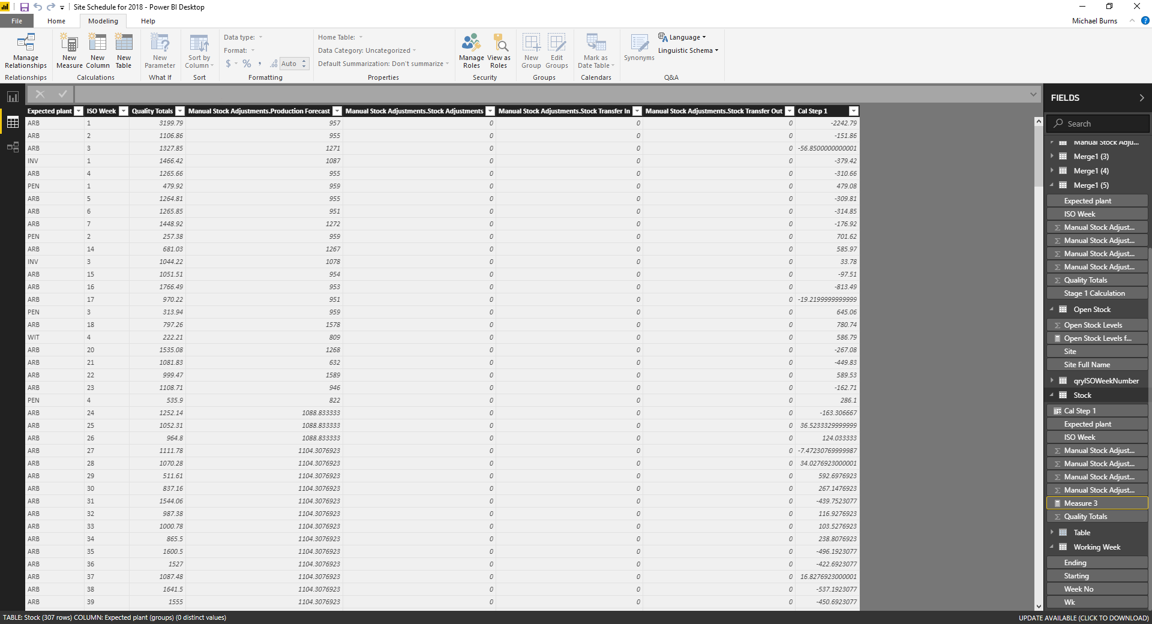Expand qryISOWeekNumber table in Fields
Image resolution: width=1152 pixels, height=624 pixels.
coord(1052,380)
